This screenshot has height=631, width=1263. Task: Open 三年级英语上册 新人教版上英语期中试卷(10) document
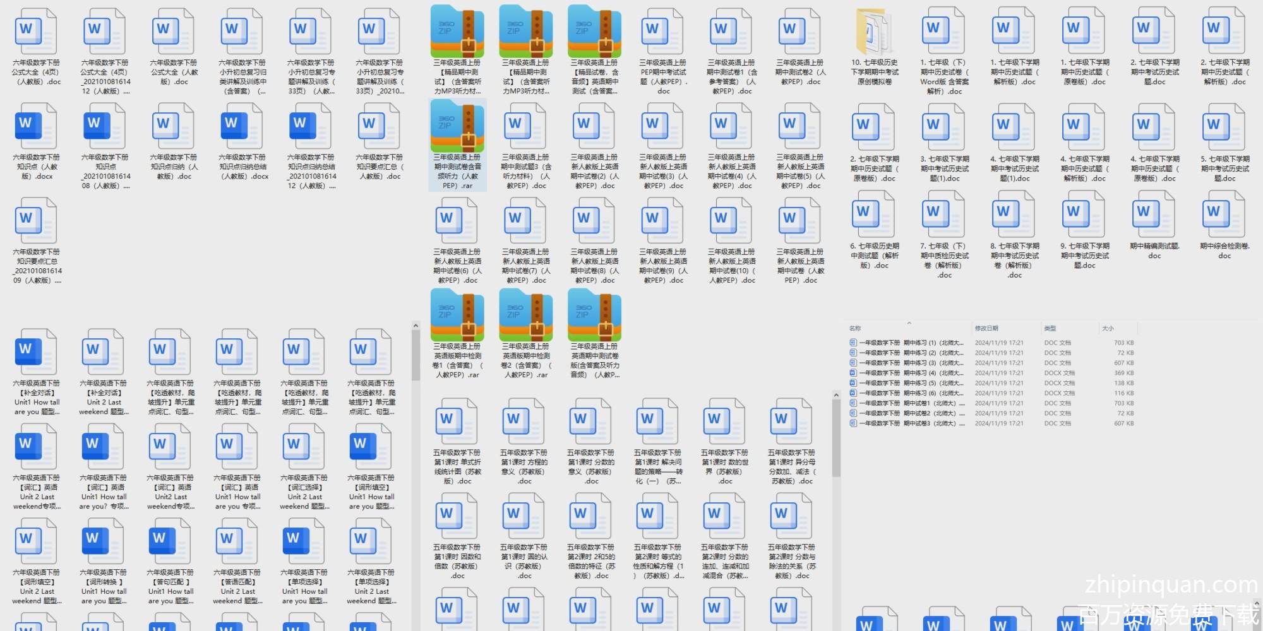pos(731,222)
